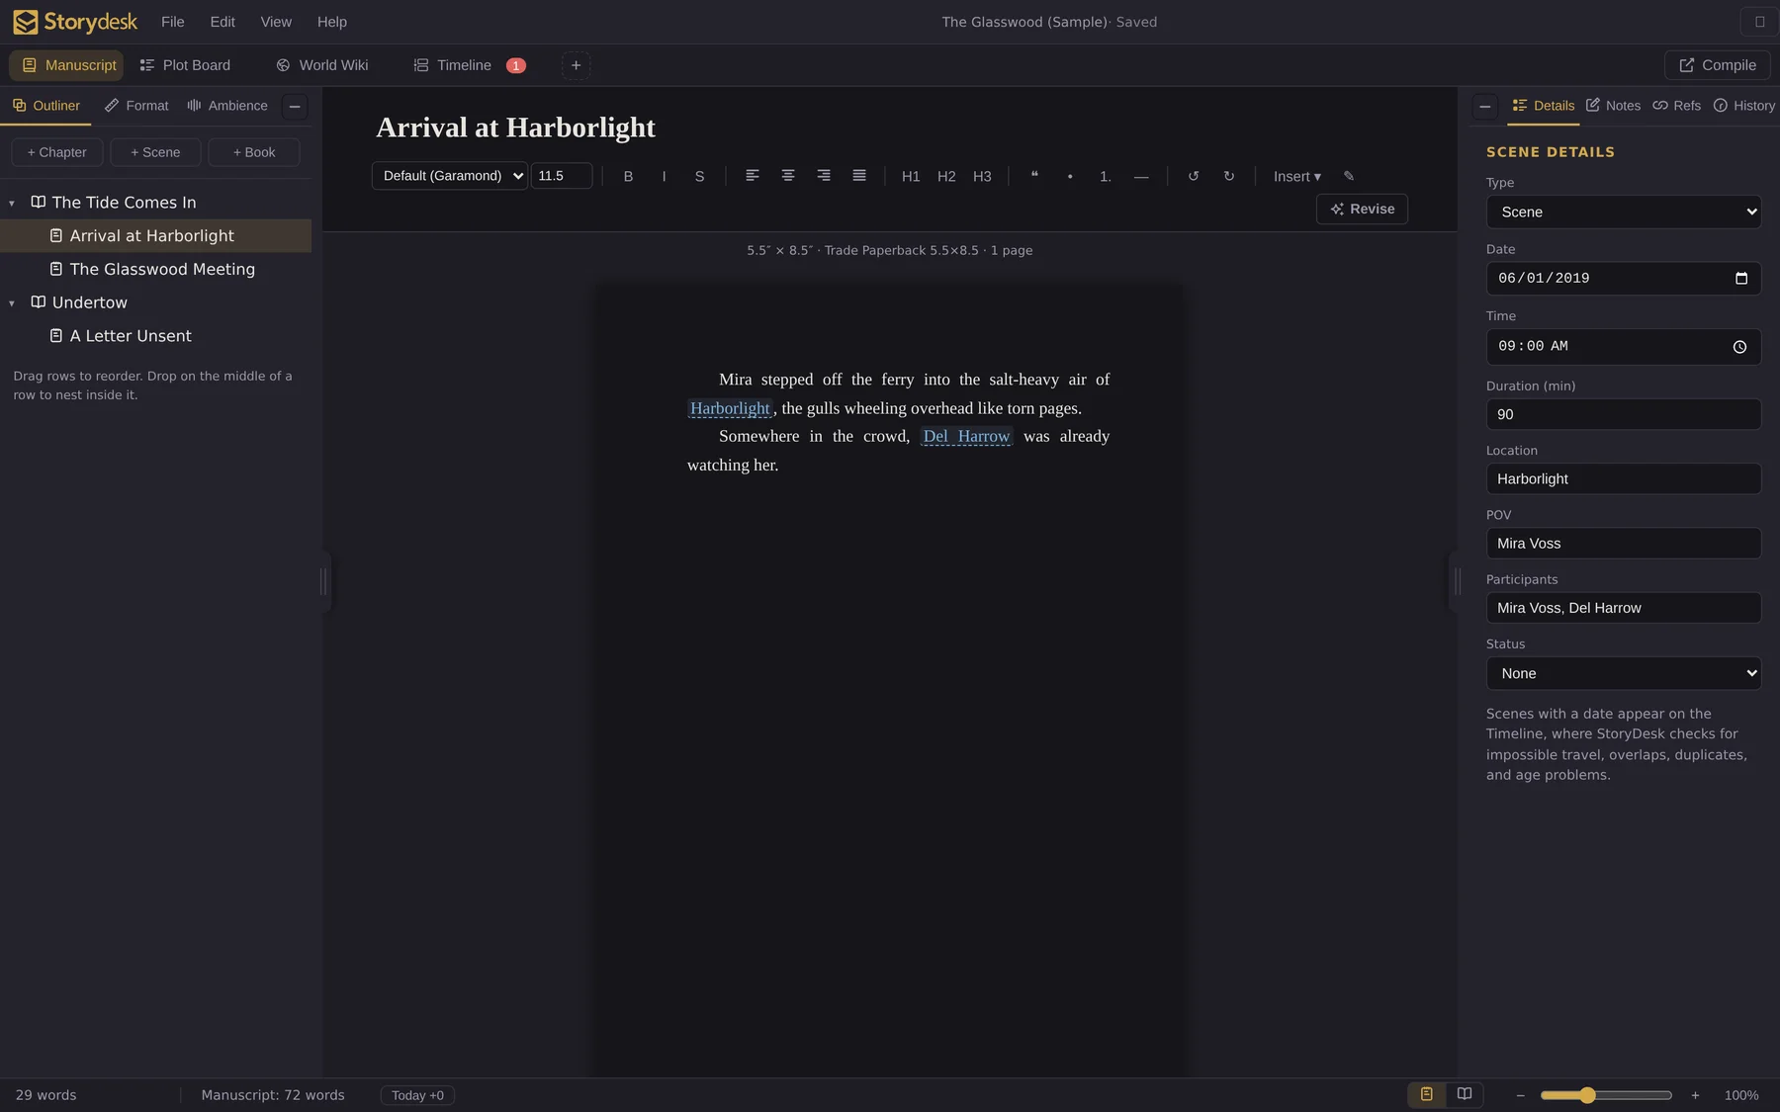The image size is (1780, 1112).
Task: Insert a horizontal rule
Action: pyautogui.click(x=1141, y=176)
